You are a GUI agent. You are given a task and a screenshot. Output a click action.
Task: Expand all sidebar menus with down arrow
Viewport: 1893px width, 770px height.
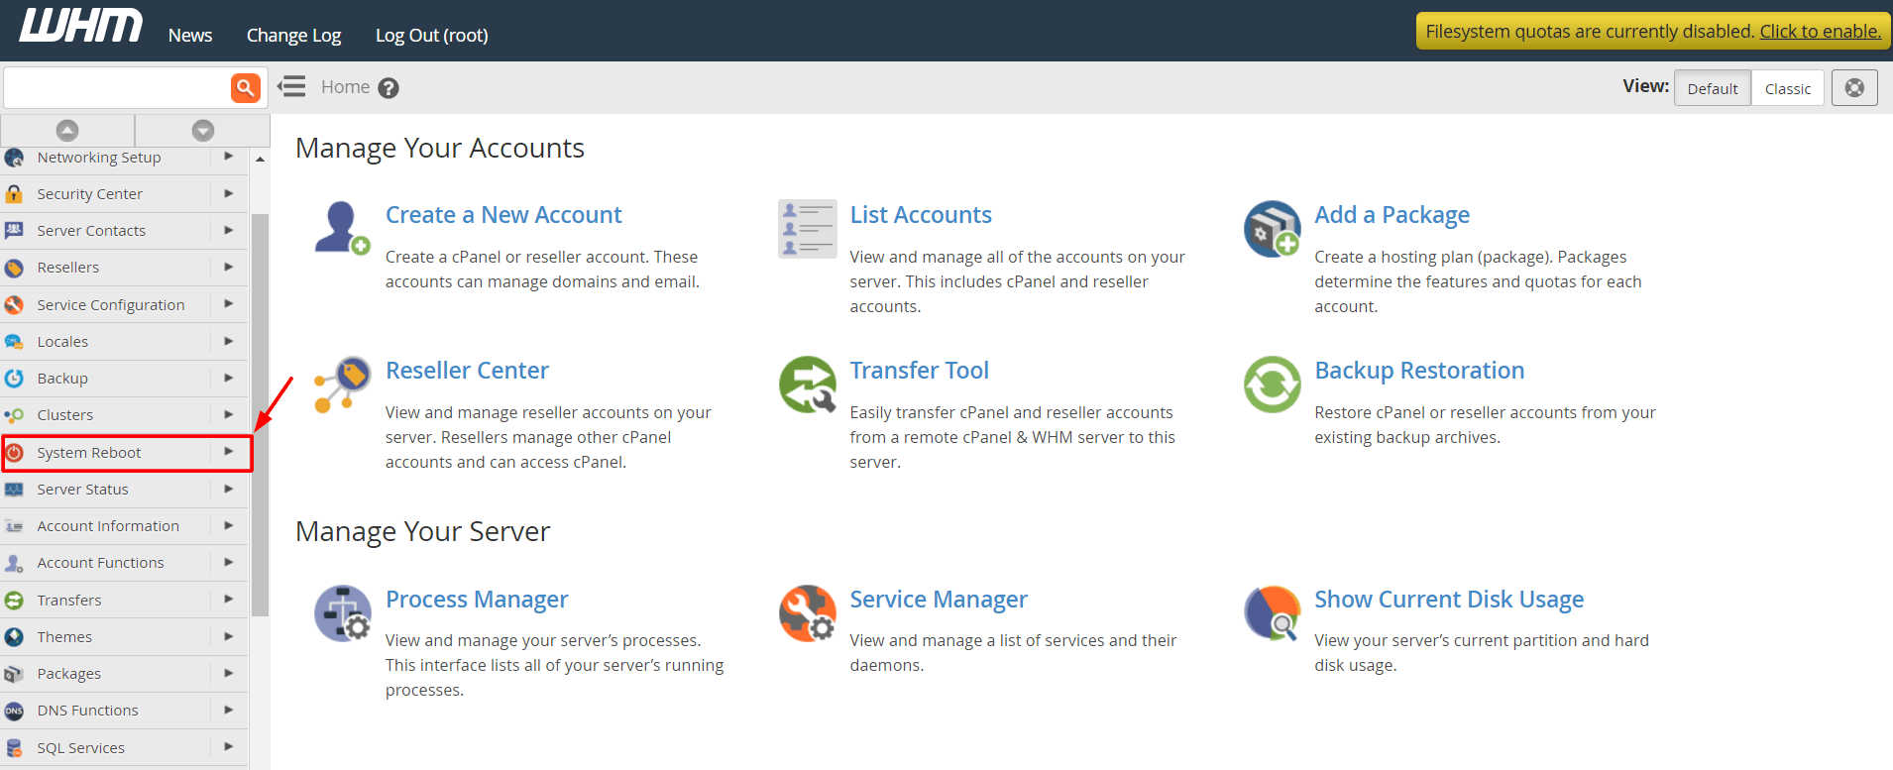click(x=203, y=130)
